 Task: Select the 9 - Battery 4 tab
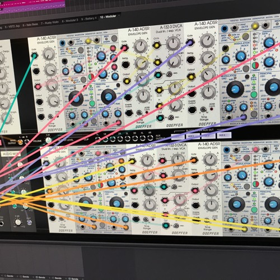[88, 18]
